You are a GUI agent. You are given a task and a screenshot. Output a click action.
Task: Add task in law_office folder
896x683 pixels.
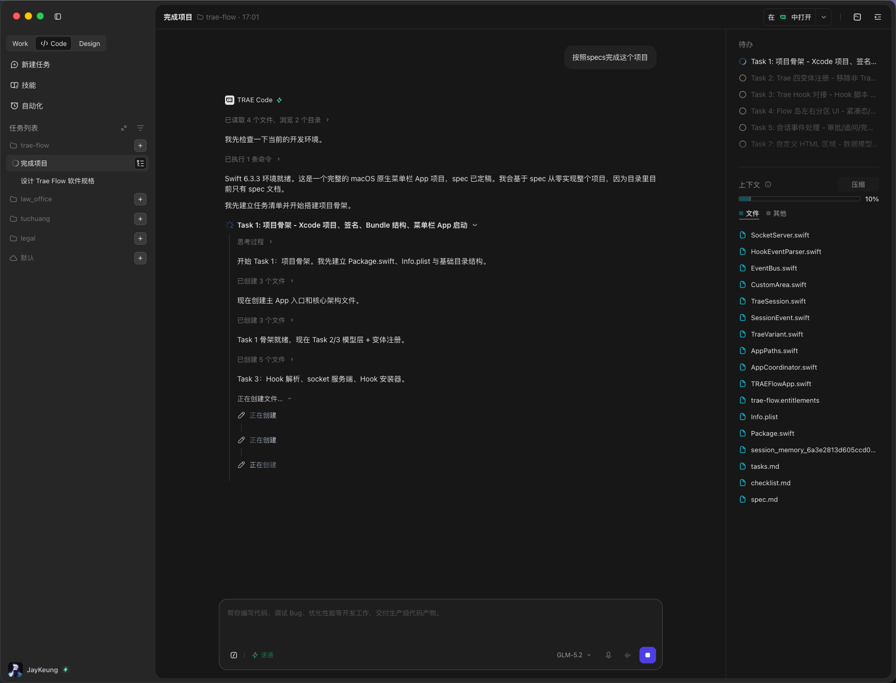click(140, 199)
